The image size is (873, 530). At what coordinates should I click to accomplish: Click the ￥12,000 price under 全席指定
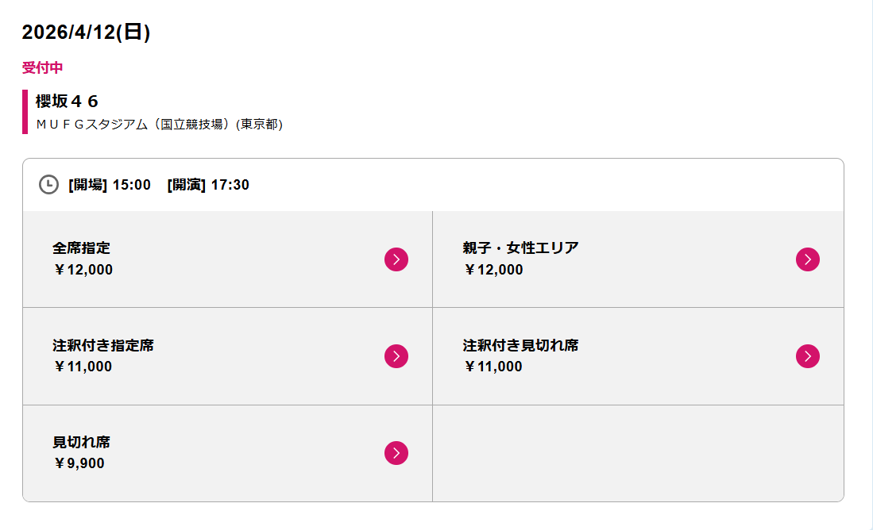point(83,270)
